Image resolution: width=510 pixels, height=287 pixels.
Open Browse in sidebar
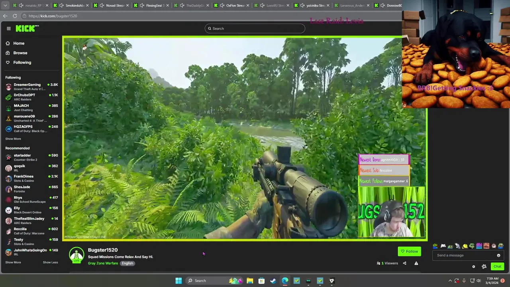16,53
